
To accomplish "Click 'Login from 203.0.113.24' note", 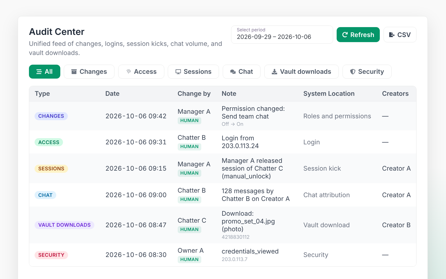I will coord(240,142).
